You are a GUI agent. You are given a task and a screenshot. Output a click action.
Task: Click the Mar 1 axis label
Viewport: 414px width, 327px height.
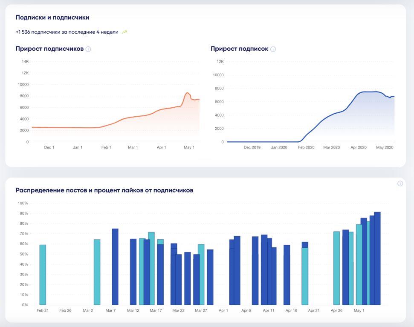point(133,147)
